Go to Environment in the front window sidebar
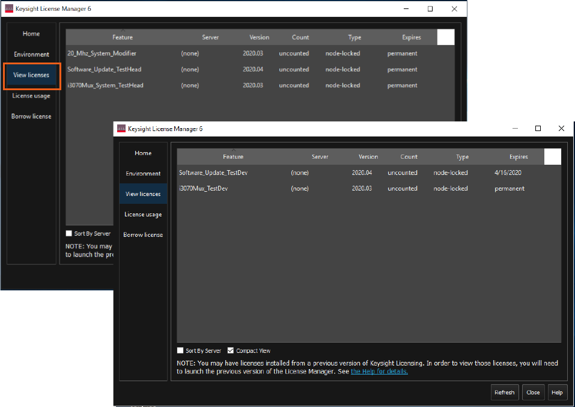The height and width of the screenshot is (407, 575). (x=143, y=174)
